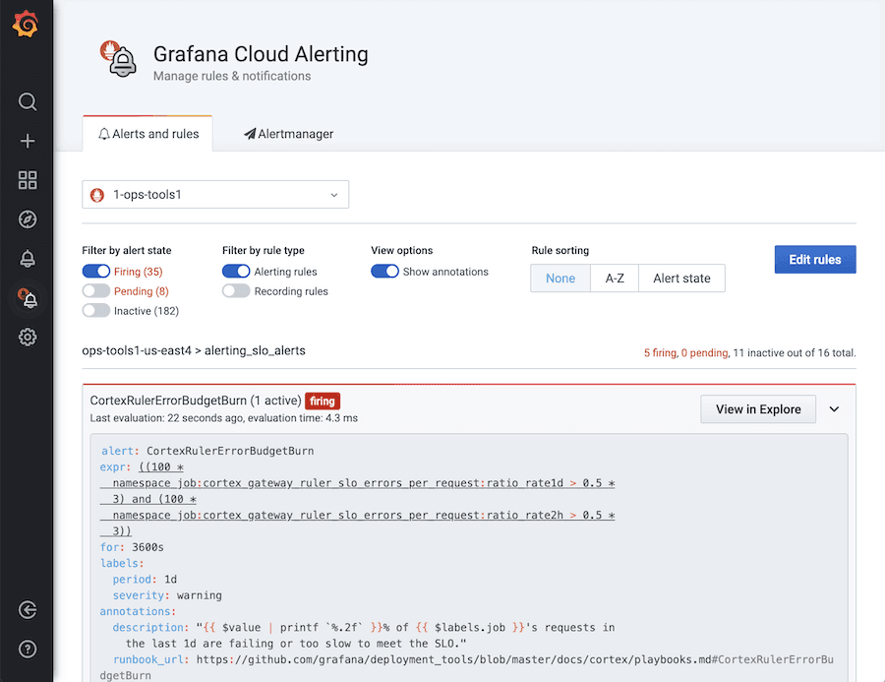Click the Help question mark icon
885x682 pixels.
coord(27,650)
